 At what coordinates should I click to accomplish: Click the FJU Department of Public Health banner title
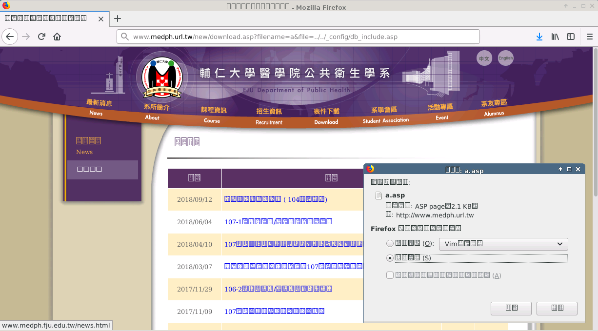pos(295,79)
